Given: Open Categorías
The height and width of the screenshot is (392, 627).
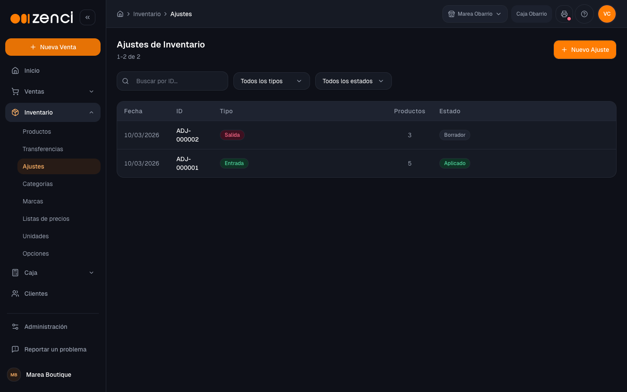Looking at the screenshot, I should coord(59,184).
